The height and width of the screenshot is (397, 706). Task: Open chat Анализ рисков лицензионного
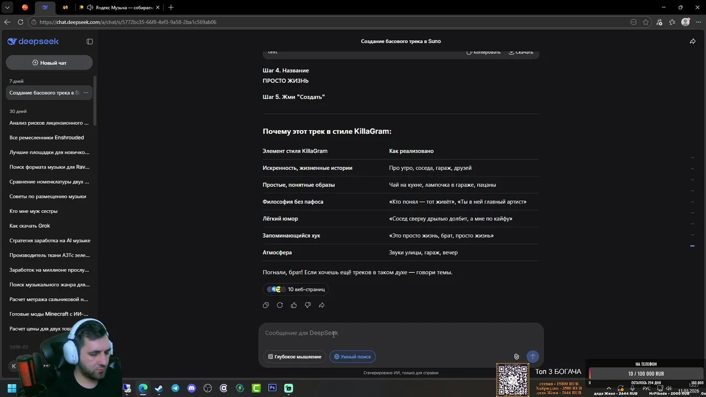pos(49,123)
